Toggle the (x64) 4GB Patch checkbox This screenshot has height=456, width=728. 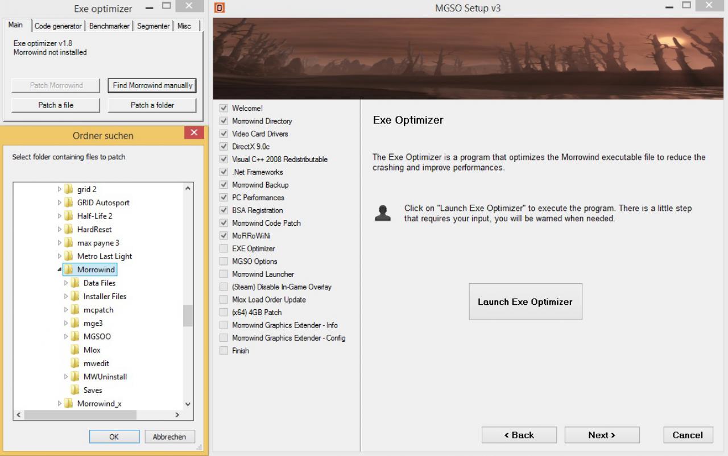tap(224, 312)
